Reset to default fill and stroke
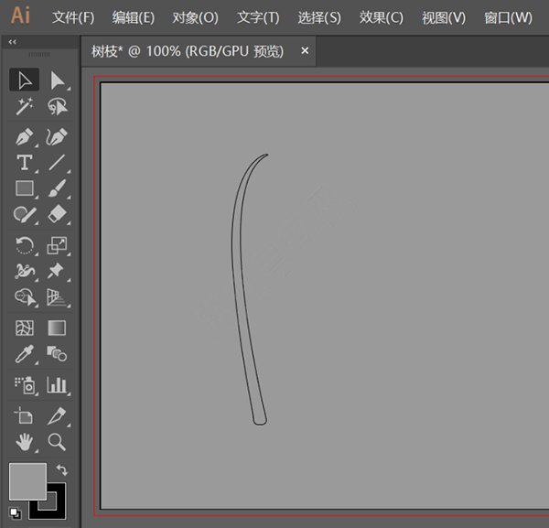 (x=15, y=513)
